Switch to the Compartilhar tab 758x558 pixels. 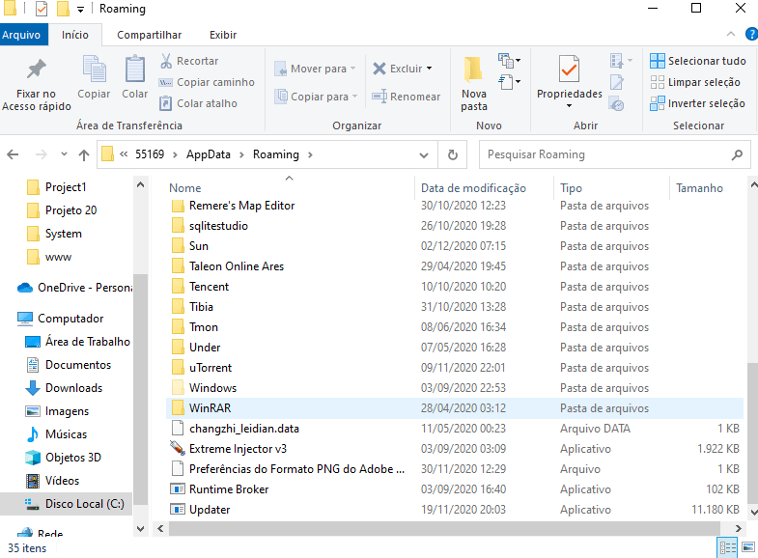[x=150, y=35]
